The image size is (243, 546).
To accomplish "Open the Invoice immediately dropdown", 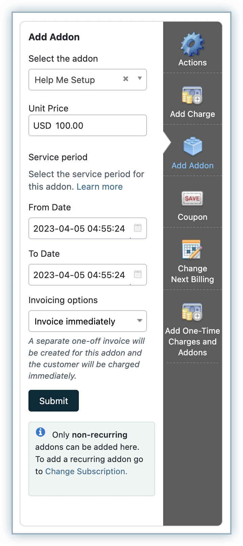I will (x=87, y=321).
